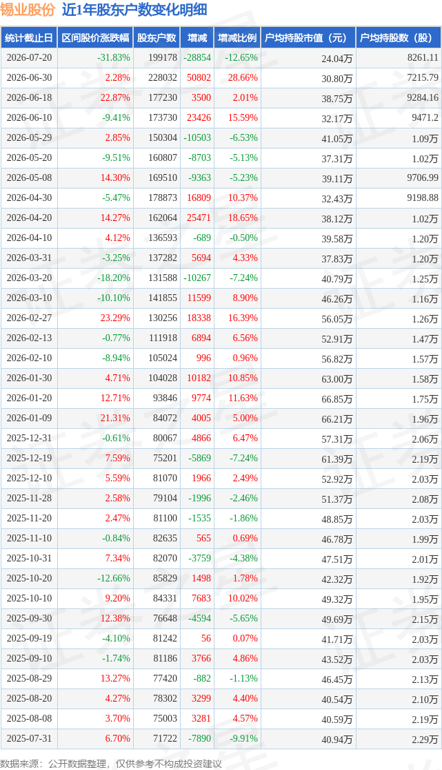The image size is (442, 770).
Task: Click the 户均持股市值（元）column header
Action: 308,38
